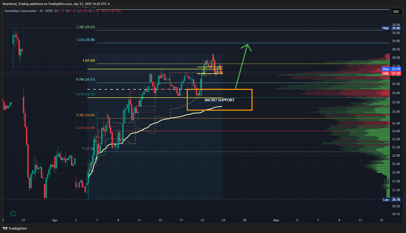Select the 0.618 (25.76) Fibonacci label
The image size is (406, 233).
point(86,94)
